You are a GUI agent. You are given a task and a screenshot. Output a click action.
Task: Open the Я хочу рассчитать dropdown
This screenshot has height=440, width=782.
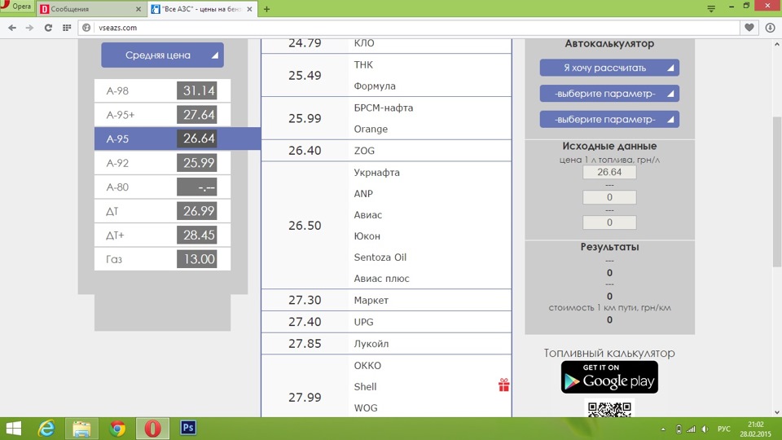coord(609,68)
